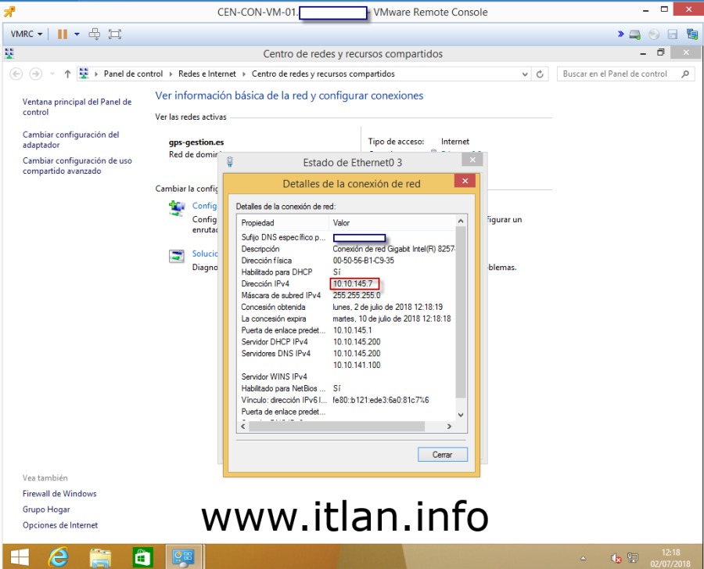
Task: Open the 'Firewall de Windows' link
Action: (x=59, y=494)
